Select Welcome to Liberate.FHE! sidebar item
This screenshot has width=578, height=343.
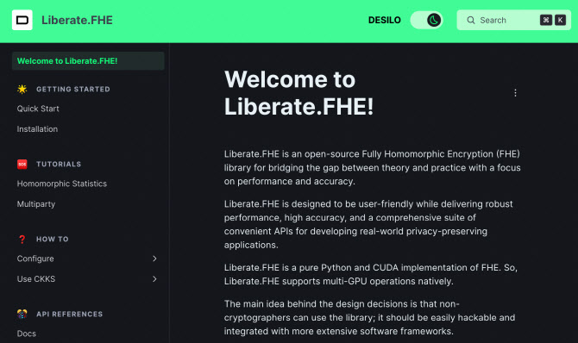point(88,61)
